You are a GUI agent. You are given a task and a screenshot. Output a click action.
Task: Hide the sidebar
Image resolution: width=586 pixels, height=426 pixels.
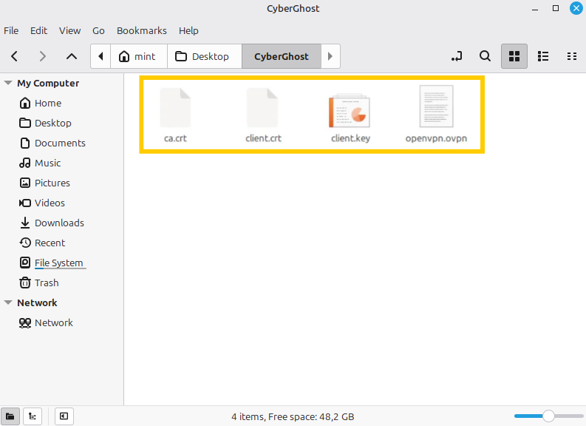[64, 416]
